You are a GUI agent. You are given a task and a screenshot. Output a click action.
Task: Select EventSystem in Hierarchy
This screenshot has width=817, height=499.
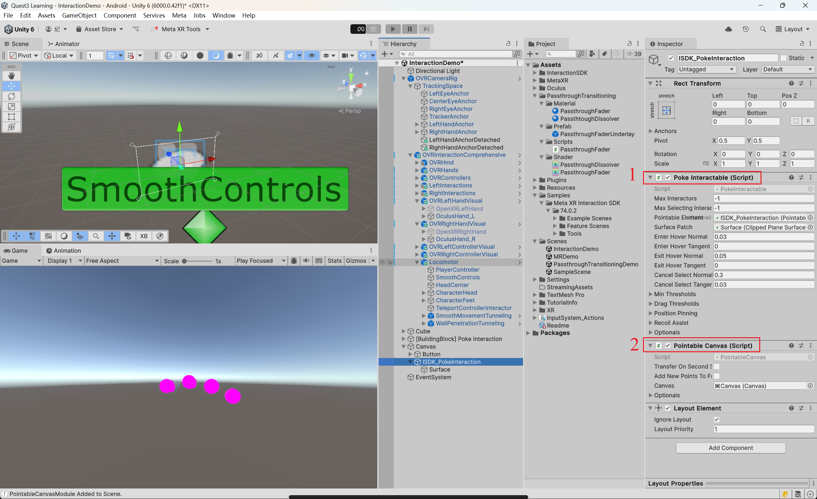coord(433,377)
